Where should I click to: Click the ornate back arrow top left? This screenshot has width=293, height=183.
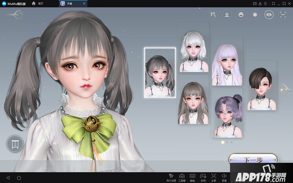pos(15,15)
